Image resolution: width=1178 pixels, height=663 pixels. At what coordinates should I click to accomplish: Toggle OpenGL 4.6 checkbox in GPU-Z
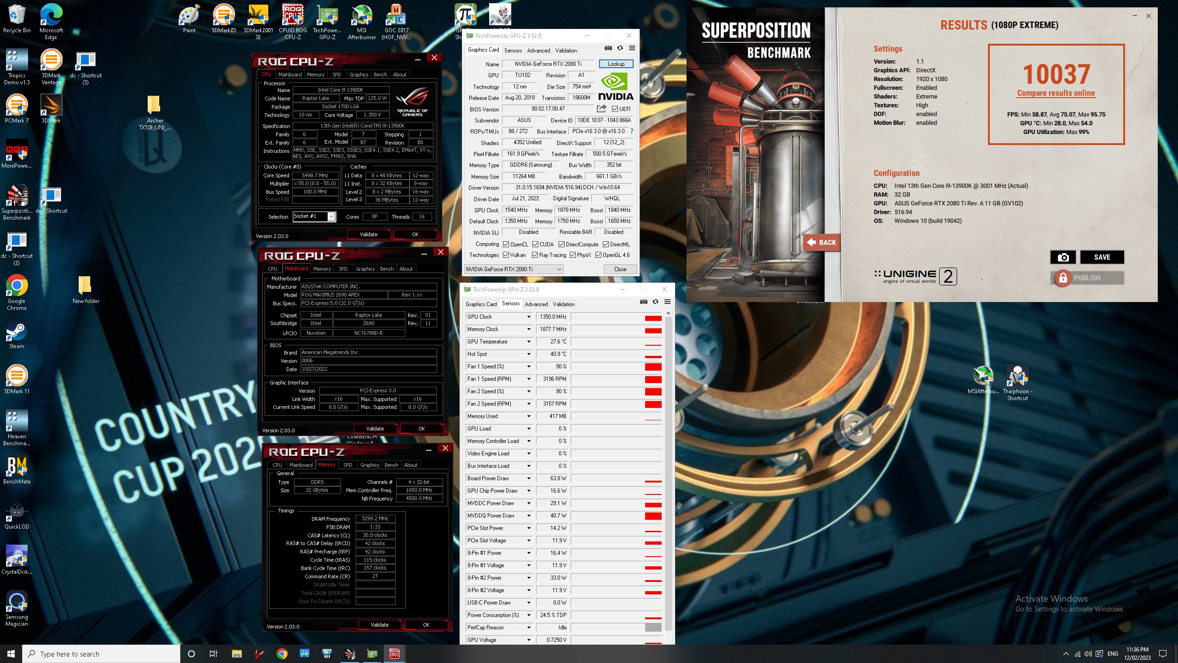(599, 255)
